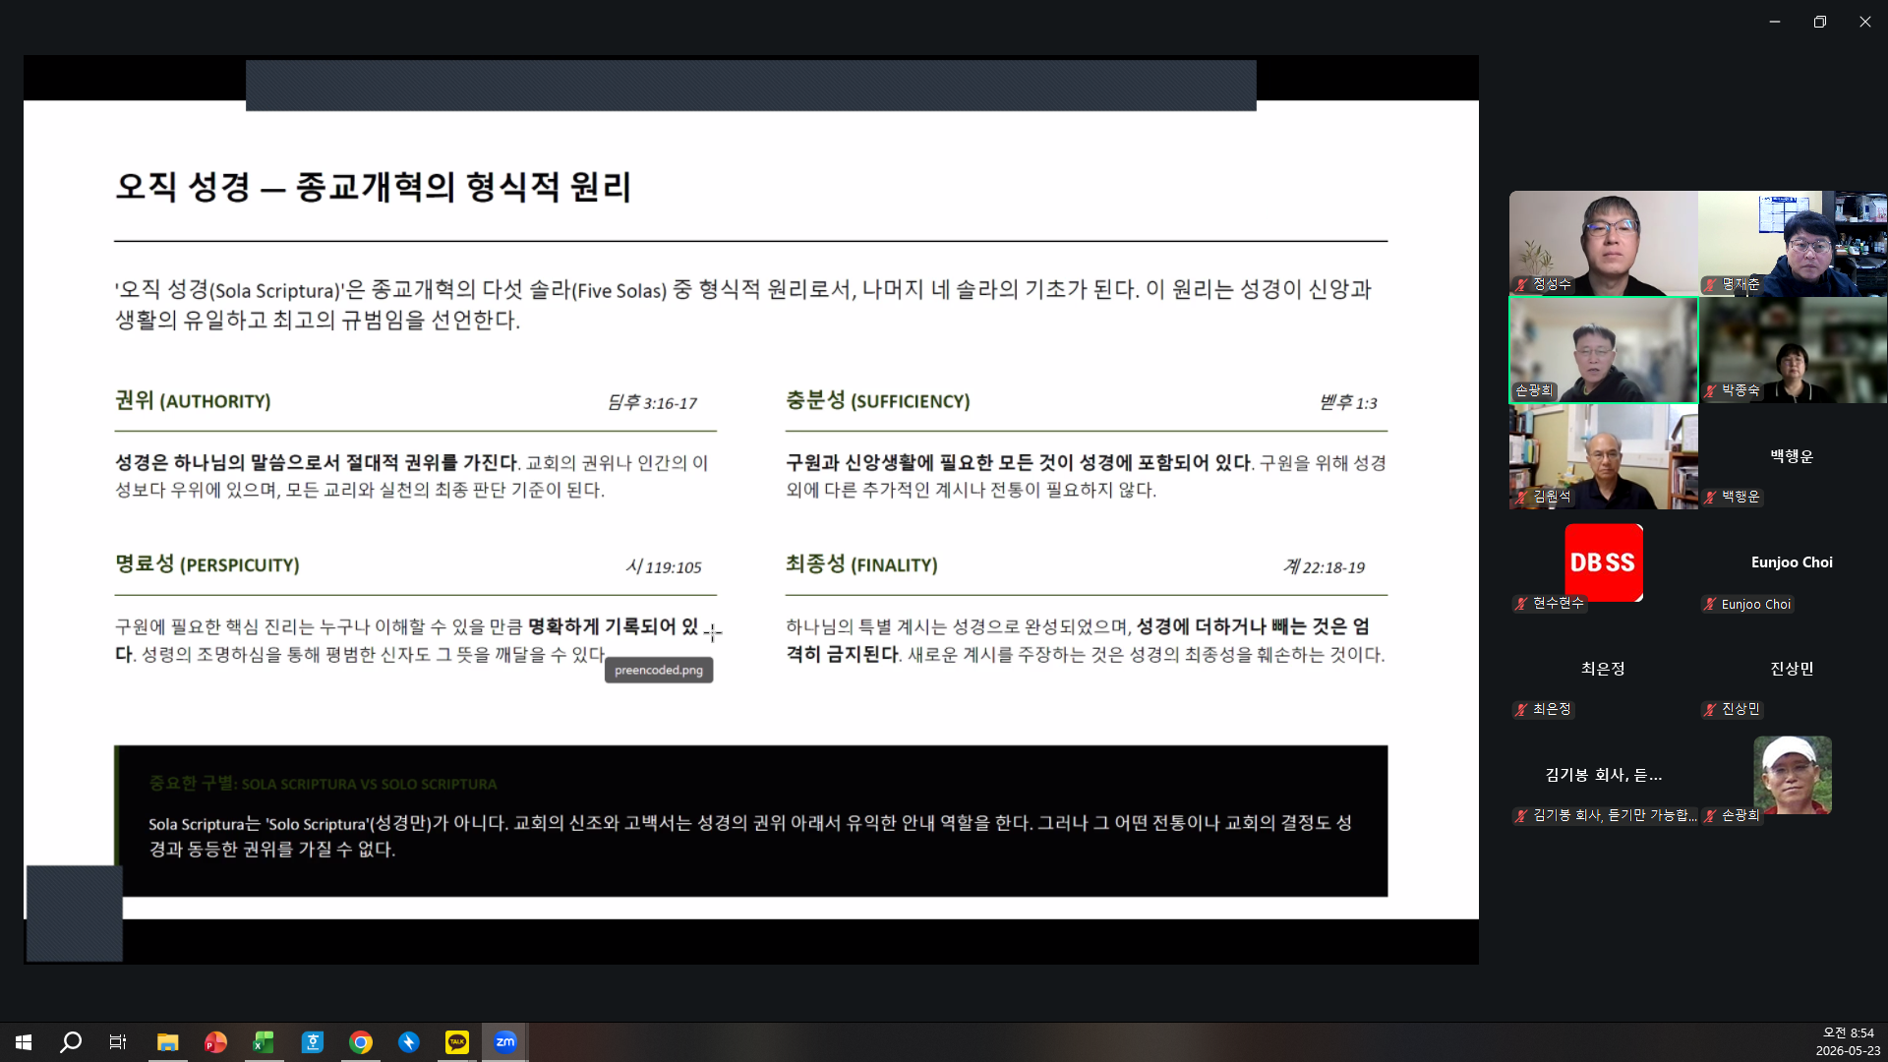The height and width of the screenshot is (1062, 1888).
Task: Click the verse reference '계 22:18-19'
Action: pos(1324,567)
